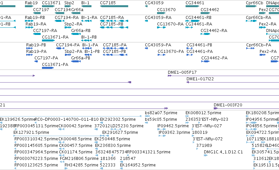Open EST EK292302.5prime

[x=102, y=123]
